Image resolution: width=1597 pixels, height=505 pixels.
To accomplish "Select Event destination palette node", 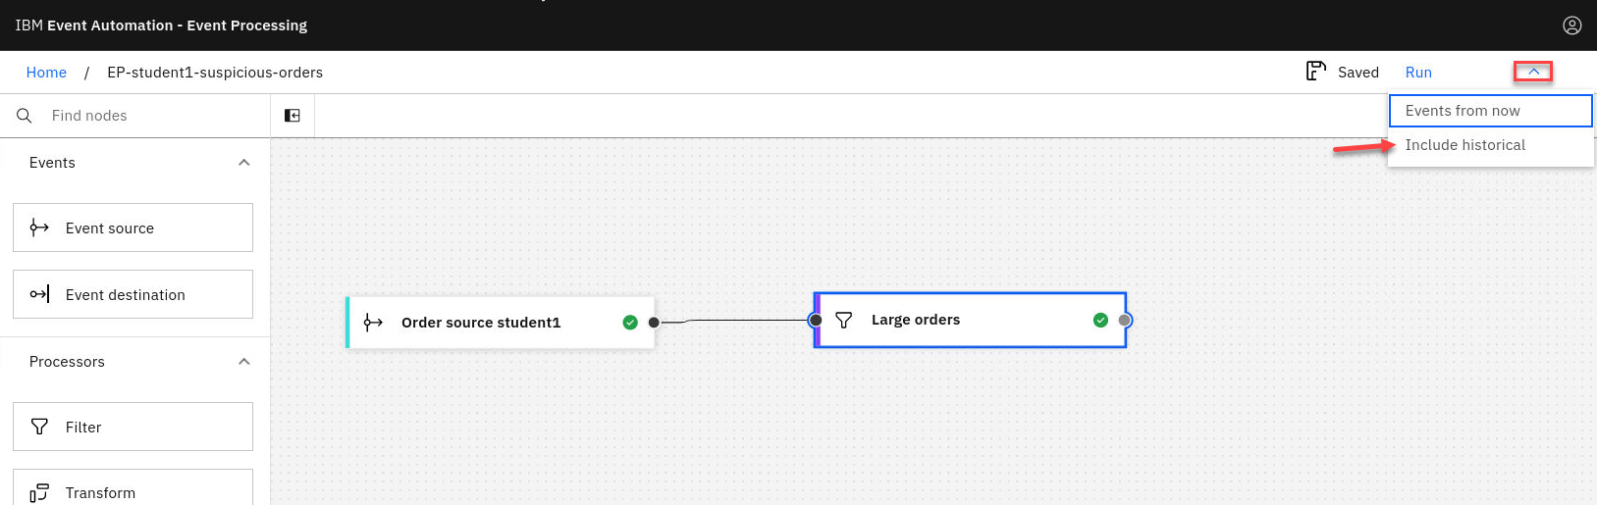I will [133, 294].
